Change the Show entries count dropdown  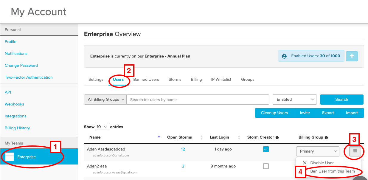tap(103, 127)
